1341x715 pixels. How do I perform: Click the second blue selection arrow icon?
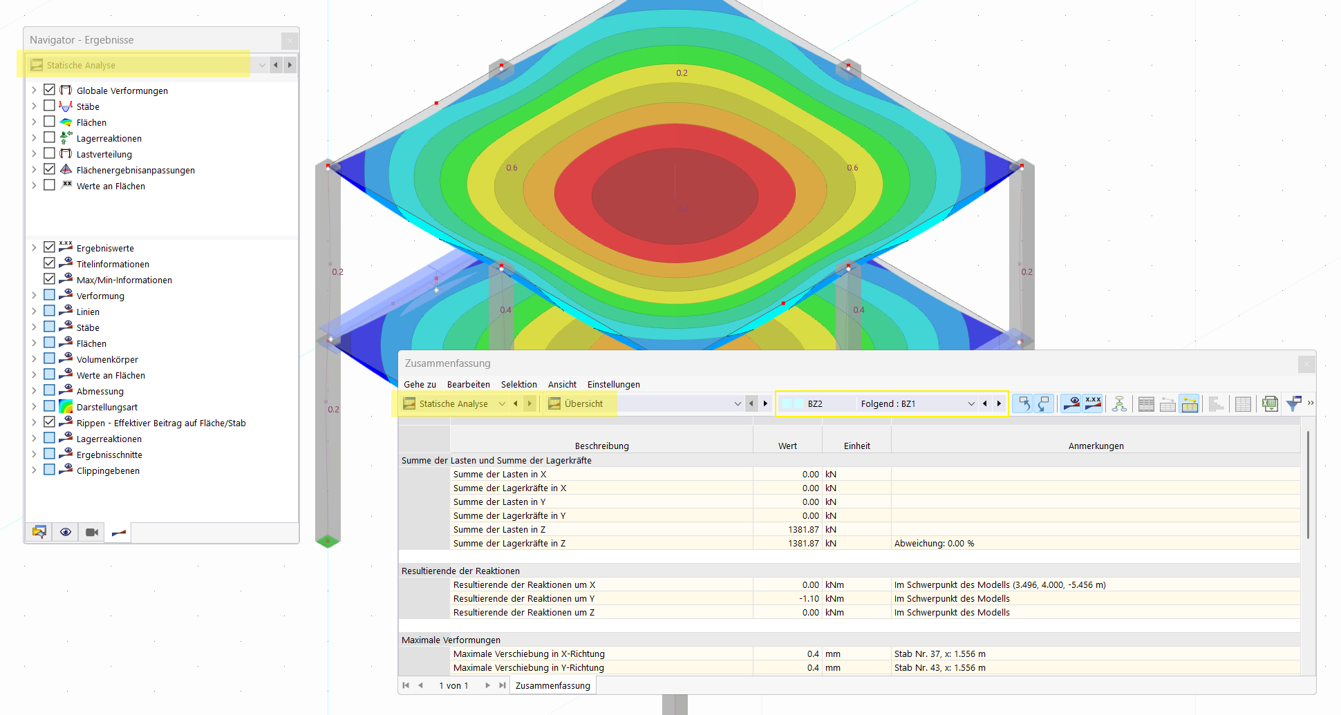point(1044,403)
